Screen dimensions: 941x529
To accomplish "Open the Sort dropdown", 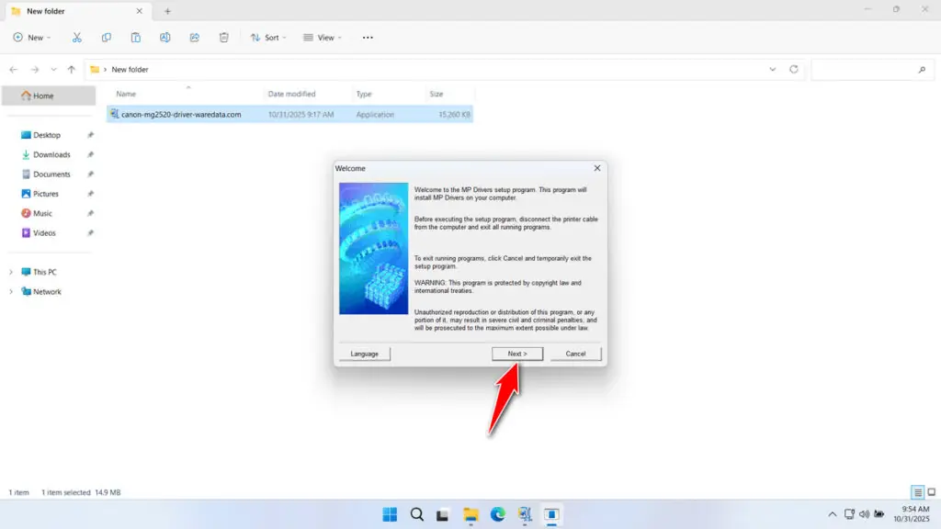I will [x=267, y=38].
